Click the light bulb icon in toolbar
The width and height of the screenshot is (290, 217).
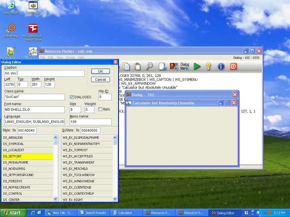208,66
